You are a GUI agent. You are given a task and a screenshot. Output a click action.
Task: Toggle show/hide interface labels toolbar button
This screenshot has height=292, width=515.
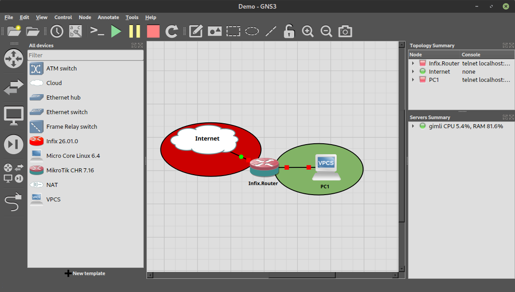coord(76,31)
